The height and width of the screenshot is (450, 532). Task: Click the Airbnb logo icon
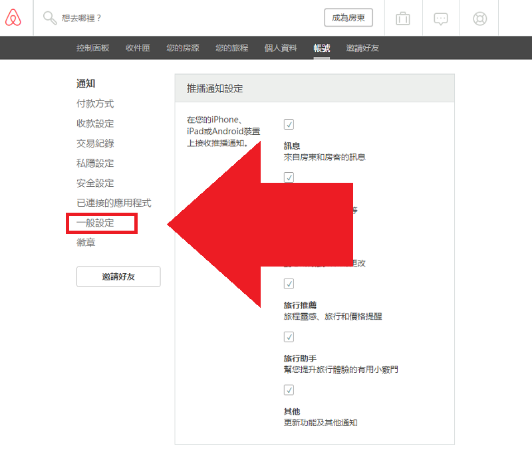point(13,18)
